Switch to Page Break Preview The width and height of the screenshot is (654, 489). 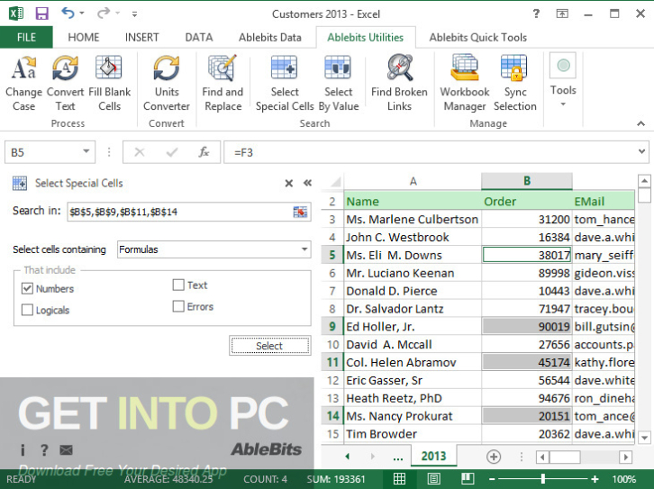click(x=468, y=478)
